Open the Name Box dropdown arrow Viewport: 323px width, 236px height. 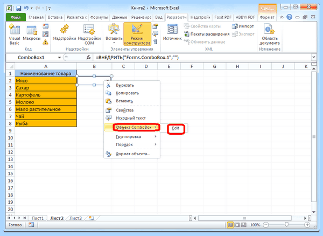(x=59, y=58)
